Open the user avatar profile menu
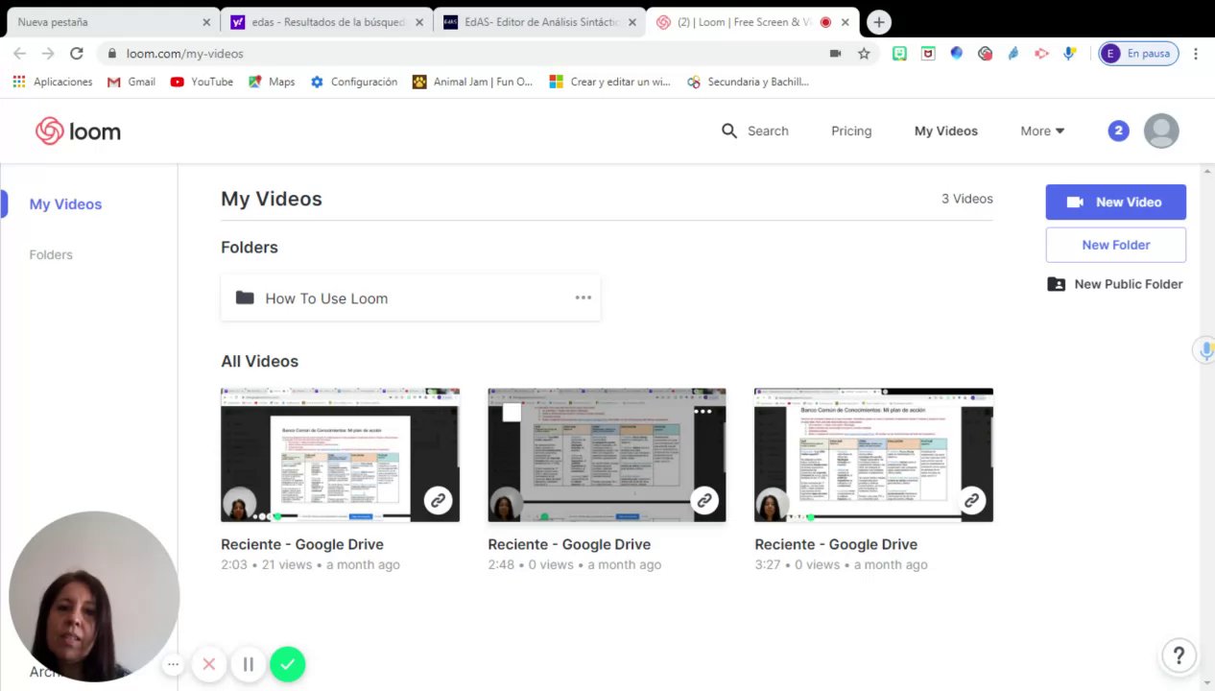The height and width of the screenshot is (691, 1215). 1161,131
